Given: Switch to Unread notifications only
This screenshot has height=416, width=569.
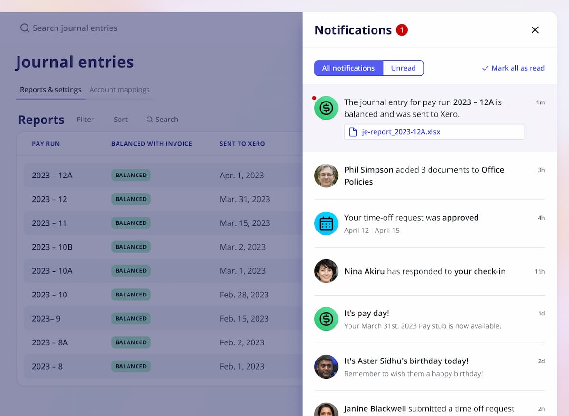Looking at the screenshot, I should 403,68.
